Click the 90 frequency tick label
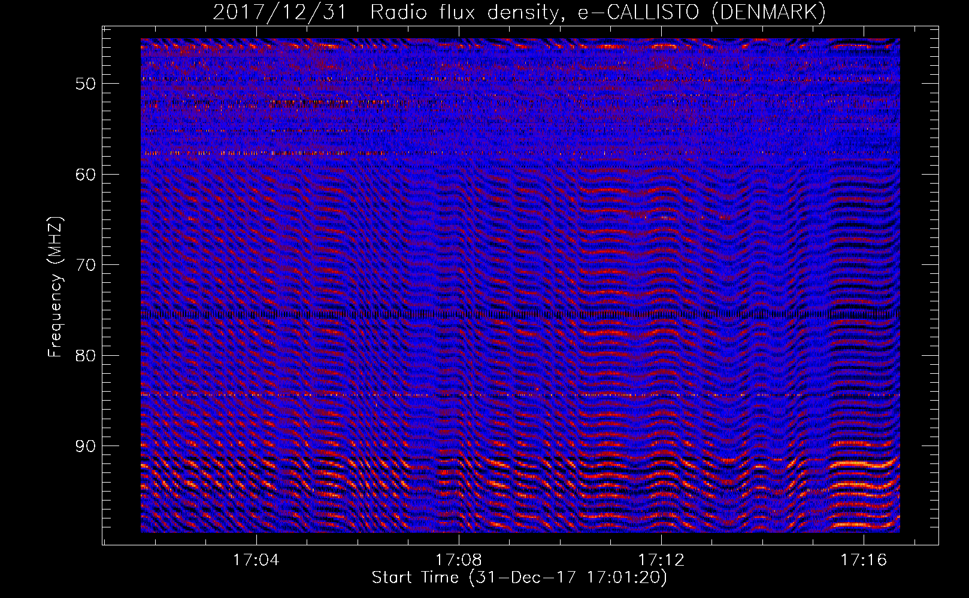 pyautogui.click(x=85, y=447)
